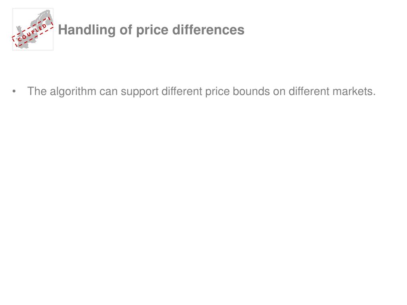
Task: Click the red dashed COUPLED stamp text
Action: click(x=33, y=32)
